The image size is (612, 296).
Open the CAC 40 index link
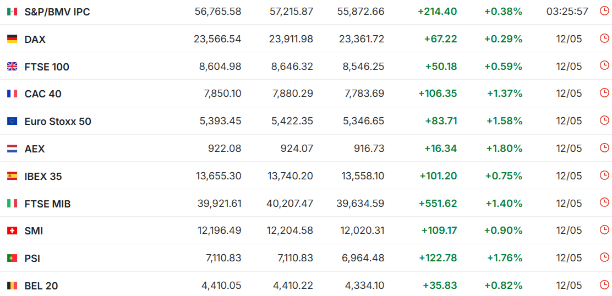pos(43,94)
